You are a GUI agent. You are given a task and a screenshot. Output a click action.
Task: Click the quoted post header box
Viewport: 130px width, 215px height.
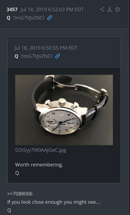pyautogui.click(x=64, y=52)
